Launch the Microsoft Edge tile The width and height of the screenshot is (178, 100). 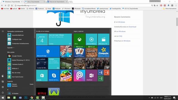click(x=48, y=51)
